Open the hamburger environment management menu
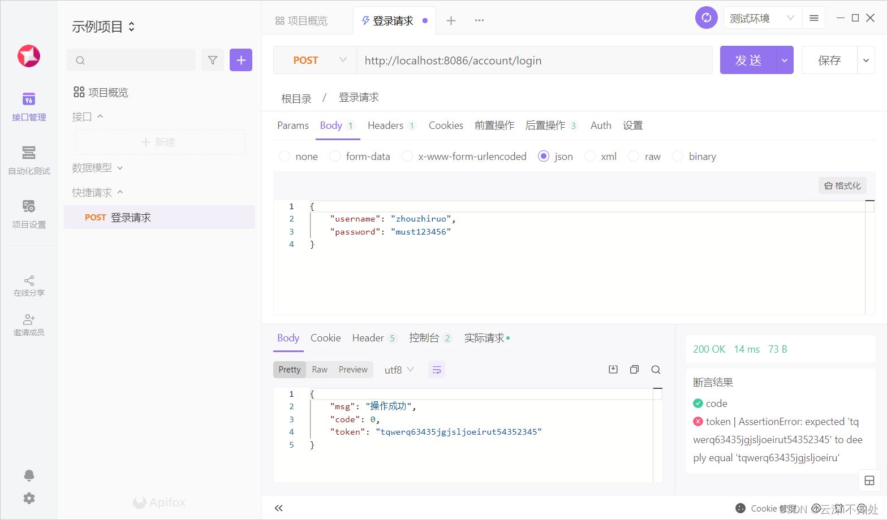 814,18
